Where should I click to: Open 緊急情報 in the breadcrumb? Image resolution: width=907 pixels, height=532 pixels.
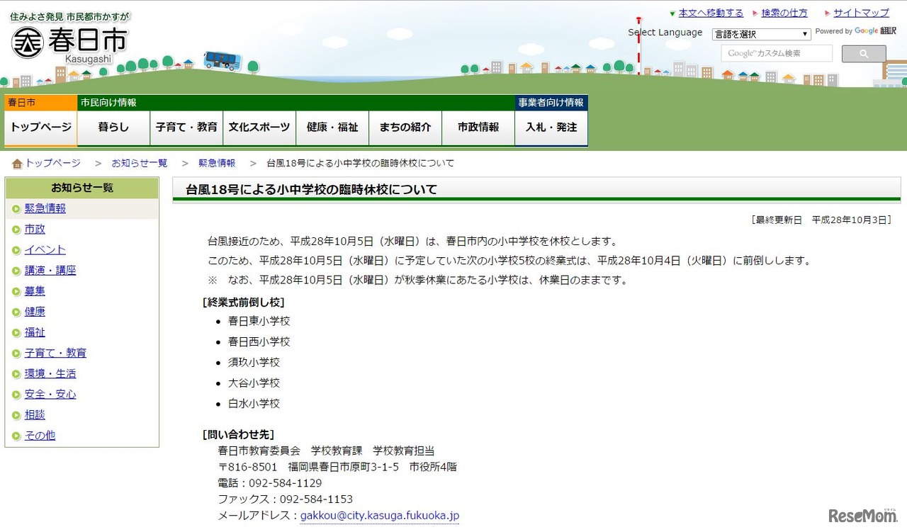pos(217,162)
